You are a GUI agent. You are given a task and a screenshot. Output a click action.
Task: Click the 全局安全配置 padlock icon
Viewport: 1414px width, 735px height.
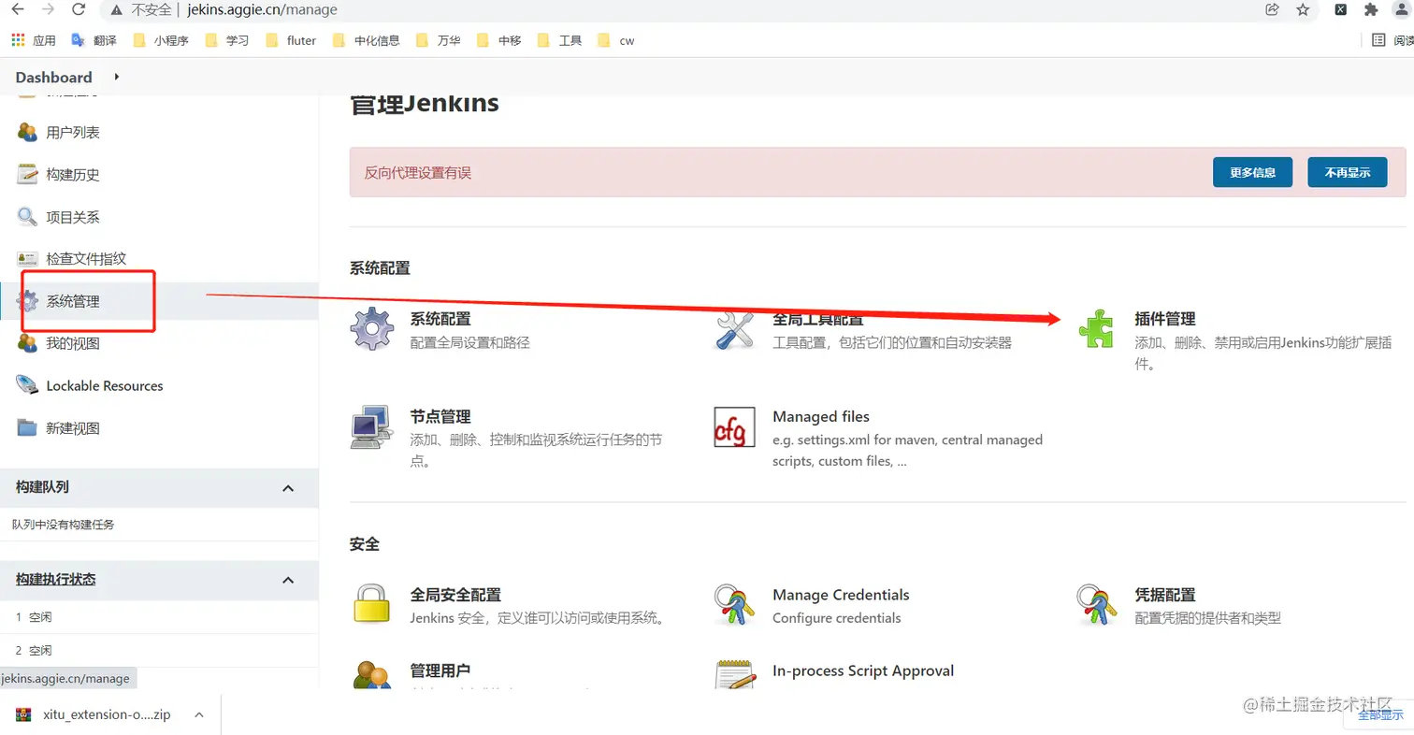coord(371,603)
